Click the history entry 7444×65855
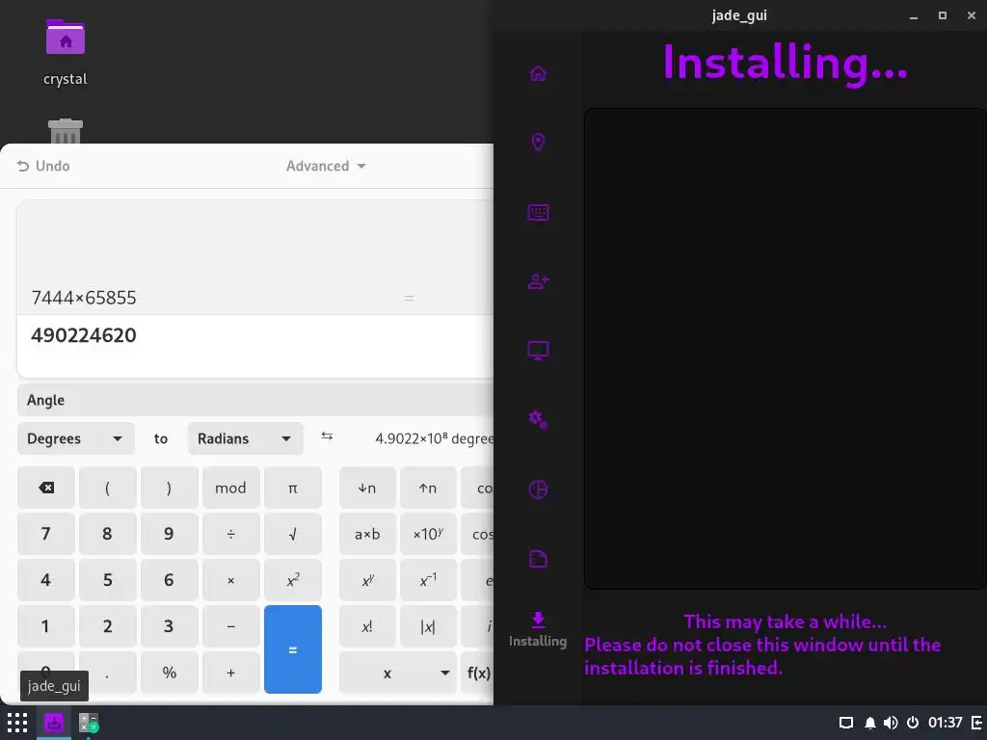 click(84, 298)
